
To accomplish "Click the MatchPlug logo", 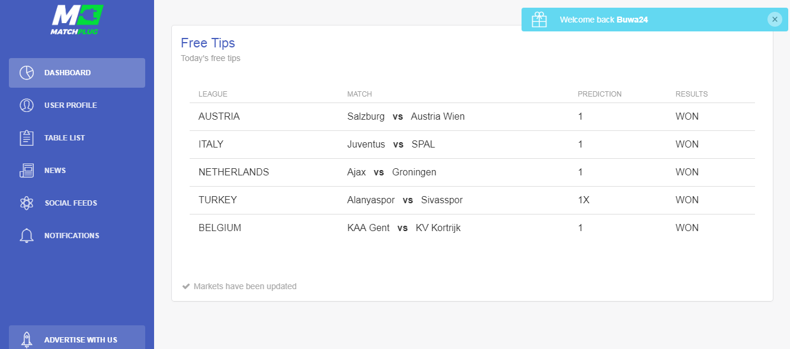I will (77, 20).
